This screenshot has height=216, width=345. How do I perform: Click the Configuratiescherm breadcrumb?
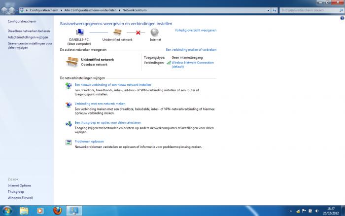pyautogui.click(x=44, y=10)
